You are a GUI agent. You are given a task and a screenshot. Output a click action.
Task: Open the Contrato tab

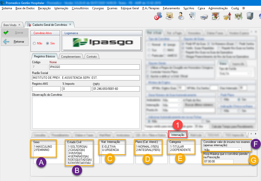pos(92,57)
